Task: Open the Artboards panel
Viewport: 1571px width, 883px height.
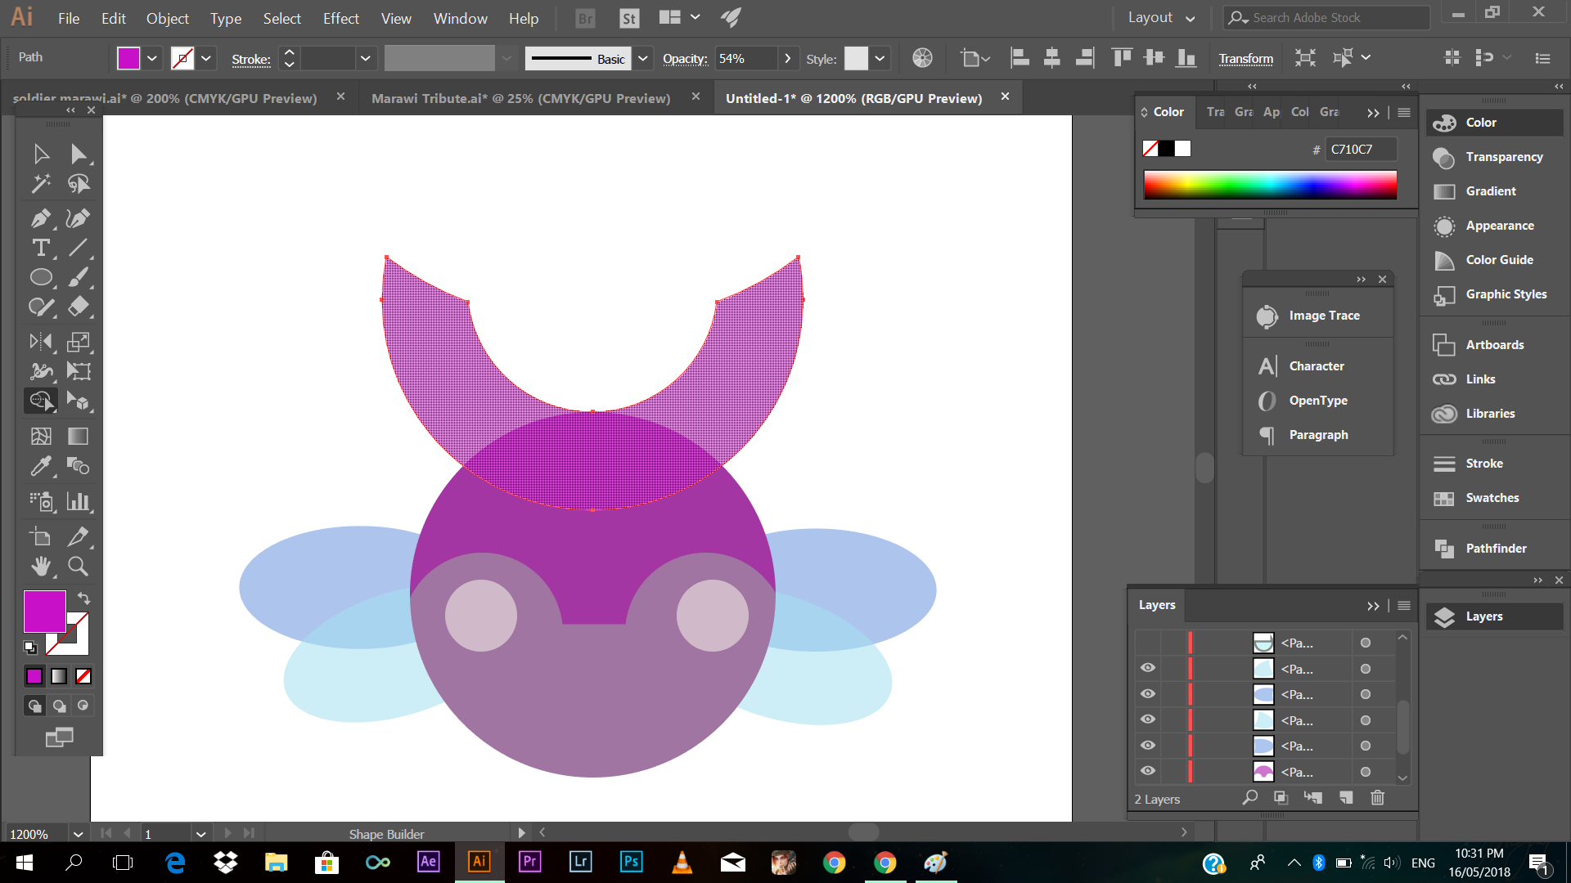Action: click(1494, 345)
